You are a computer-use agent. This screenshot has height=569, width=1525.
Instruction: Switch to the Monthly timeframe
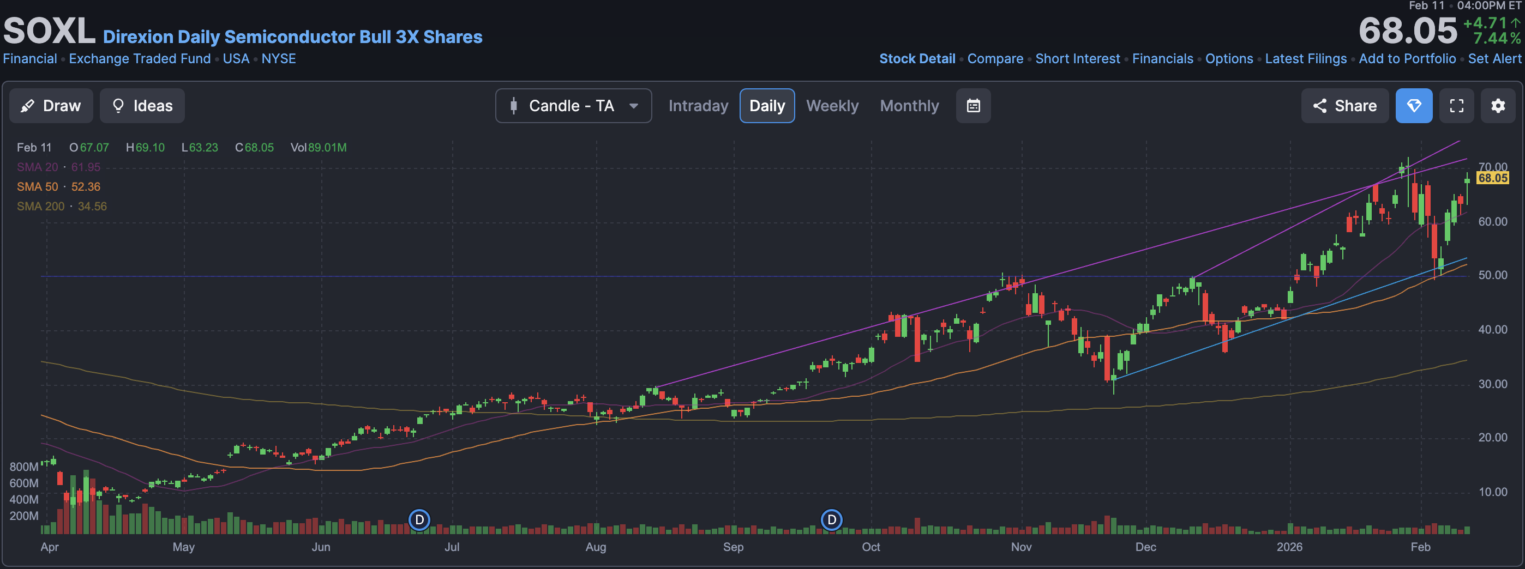tap(909, 106)
